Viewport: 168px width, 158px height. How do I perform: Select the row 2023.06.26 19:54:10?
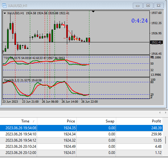[81, 134]
